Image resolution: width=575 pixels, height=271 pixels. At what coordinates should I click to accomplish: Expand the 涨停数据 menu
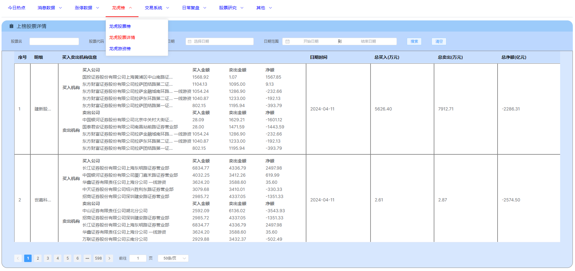[87, 8]
